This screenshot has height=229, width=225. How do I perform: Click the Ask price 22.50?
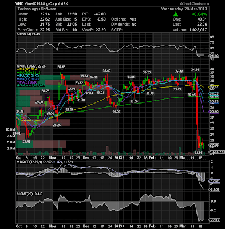click(72, 14)
